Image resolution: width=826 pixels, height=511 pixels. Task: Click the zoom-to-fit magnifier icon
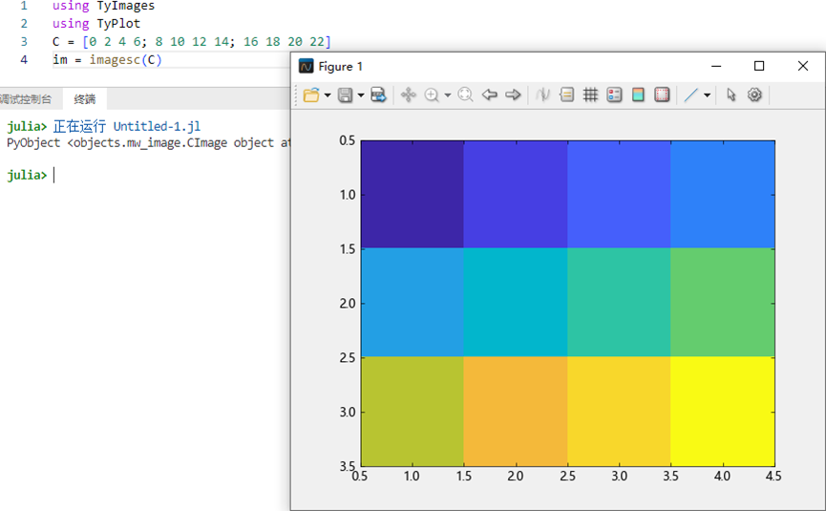tap(465, 95)
